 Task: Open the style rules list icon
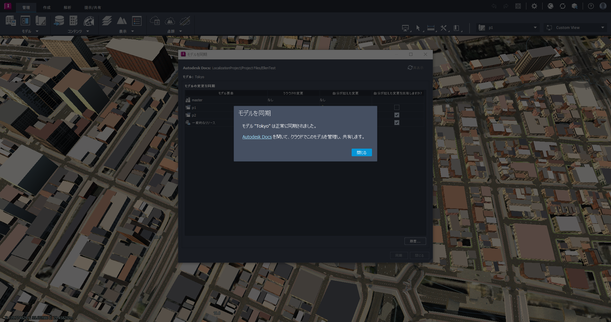click(x=137, y=21)
